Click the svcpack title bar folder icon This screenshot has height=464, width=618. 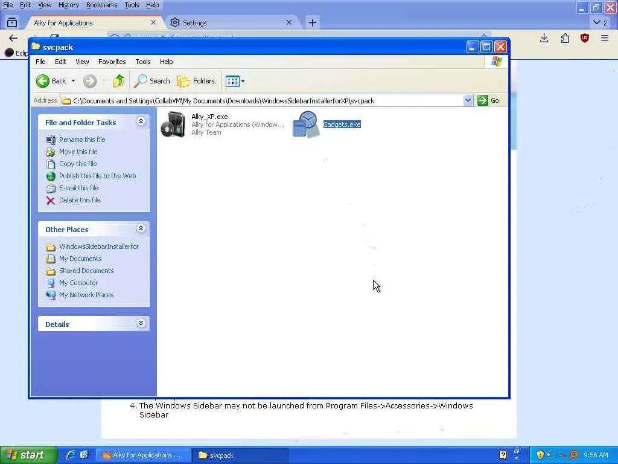tap(36, 47)
